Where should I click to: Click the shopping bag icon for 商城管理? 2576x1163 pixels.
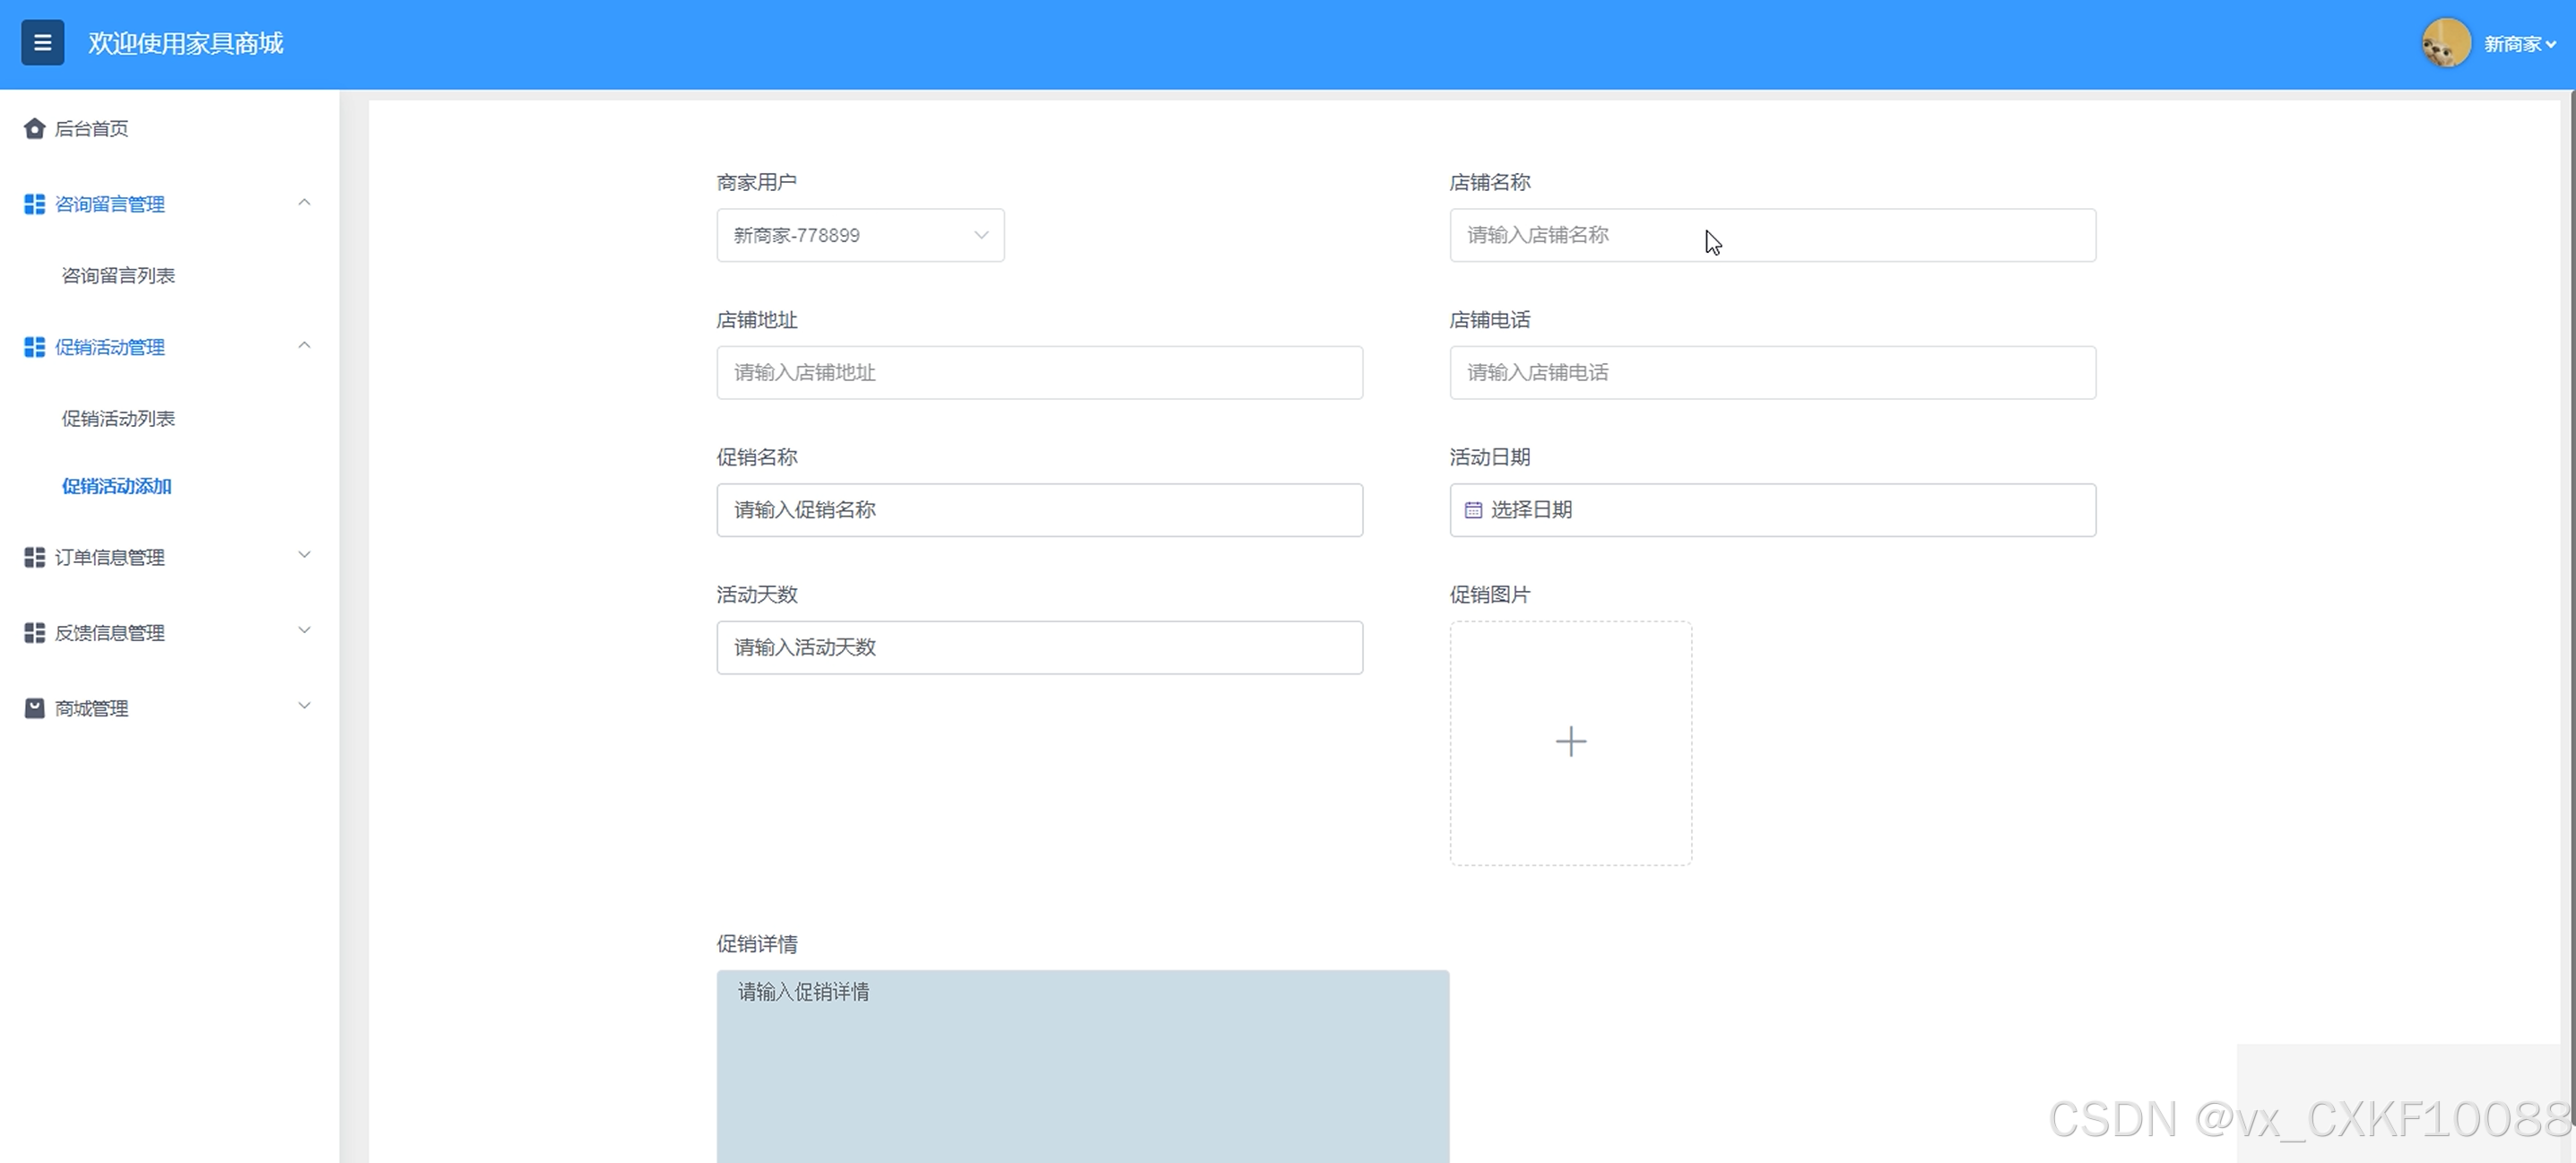[x=34, y=708]
